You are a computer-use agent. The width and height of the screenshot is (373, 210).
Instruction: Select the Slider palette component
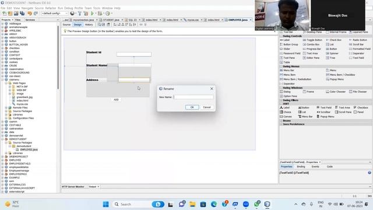click(285, 49)
